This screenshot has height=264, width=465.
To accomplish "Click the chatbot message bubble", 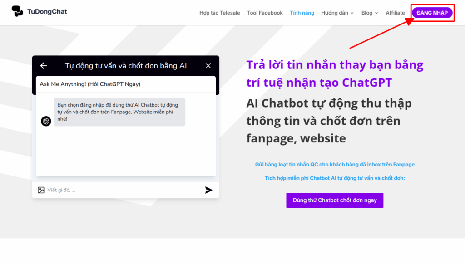I will (119, 112).
